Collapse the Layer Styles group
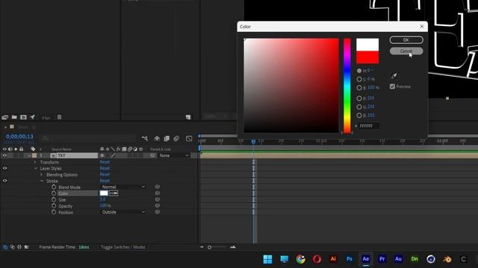Screen dimensions: 478x268 35,168
